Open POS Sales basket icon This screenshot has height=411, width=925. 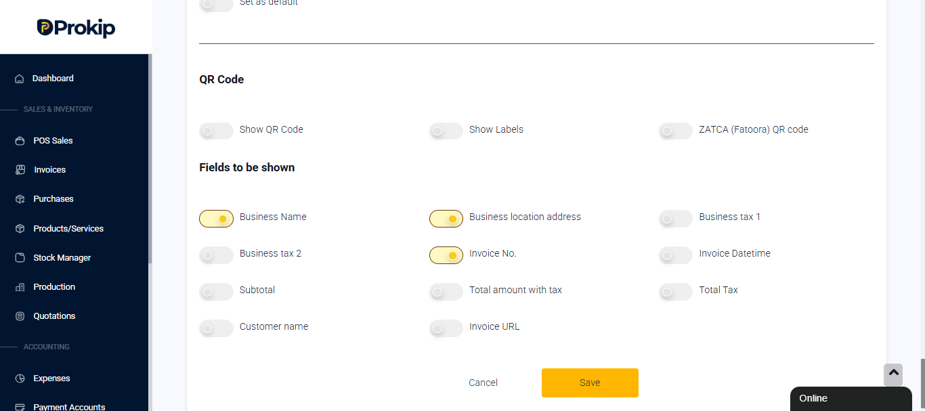tap(20, 141)
